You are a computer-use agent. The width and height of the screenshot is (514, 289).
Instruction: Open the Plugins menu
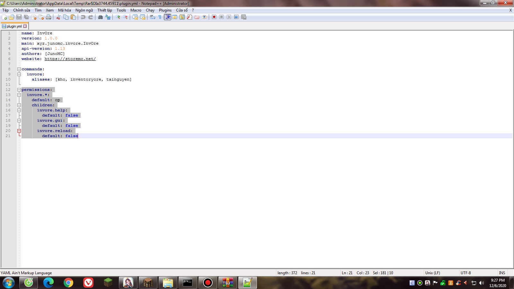165,10
